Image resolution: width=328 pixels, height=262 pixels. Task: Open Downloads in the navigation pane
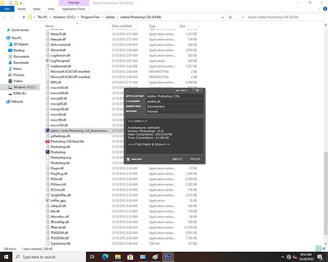click(x=21, y=62)
